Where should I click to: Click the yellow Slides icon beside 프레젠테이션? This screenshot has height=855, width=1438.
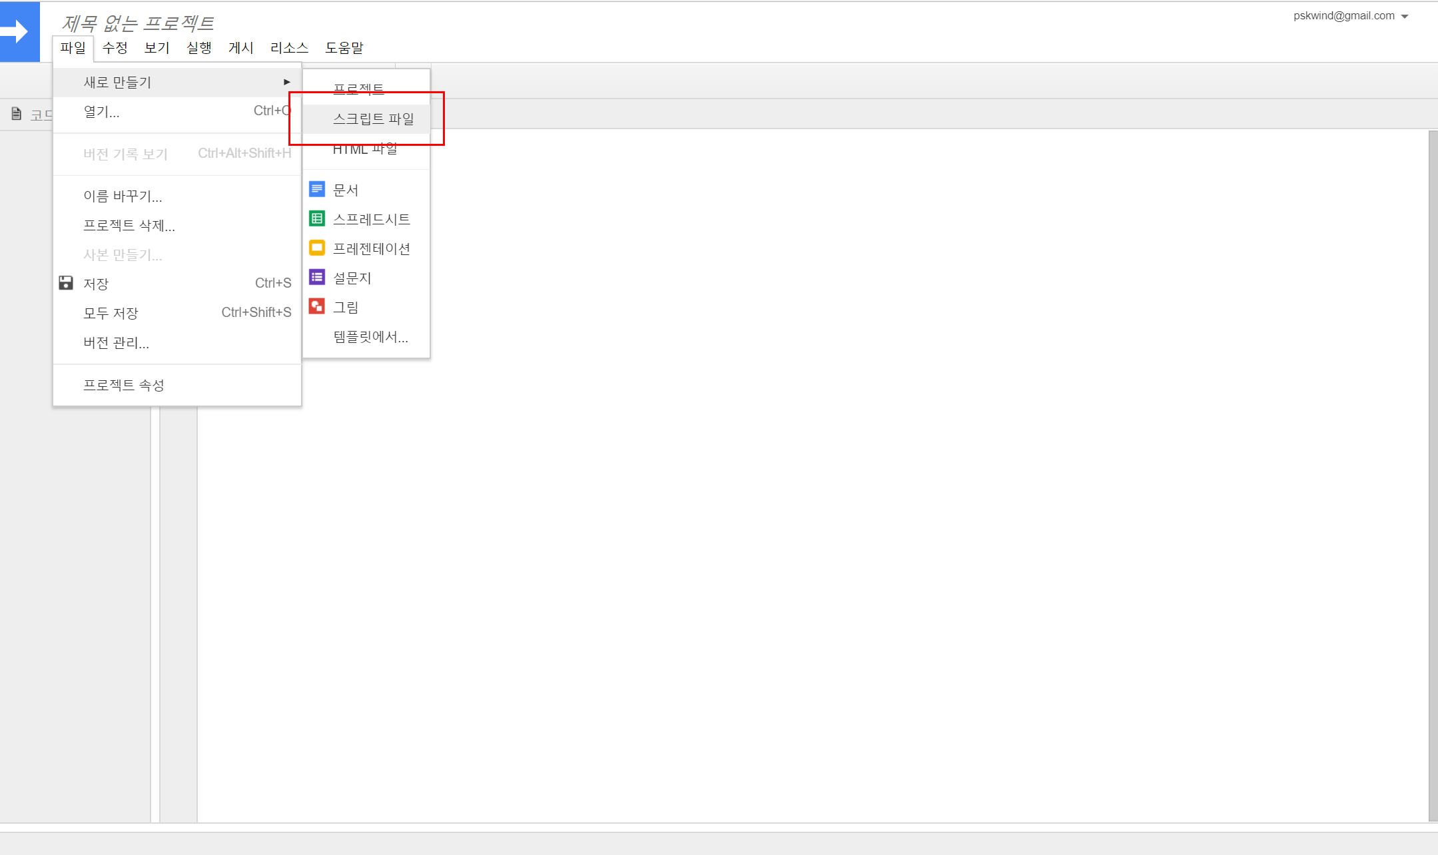click(x=317, y=248)
